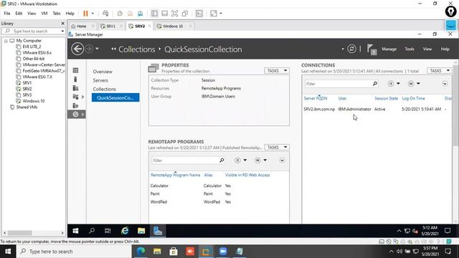The height and width of the screenshot is (258, 459).
Task: Select the Remote Desktop Services sidebar icon
Action: [75, 115]
